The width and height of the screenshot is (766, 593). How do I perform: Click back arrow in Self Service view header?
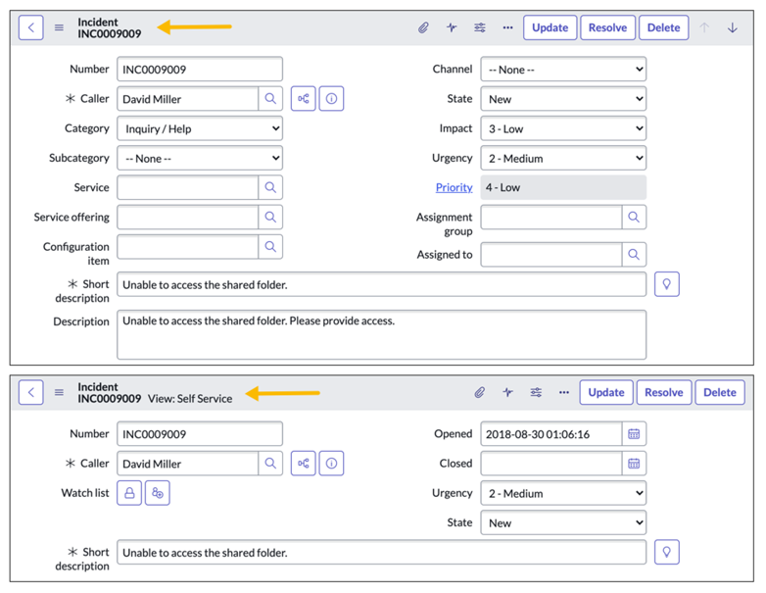[31, 392]
